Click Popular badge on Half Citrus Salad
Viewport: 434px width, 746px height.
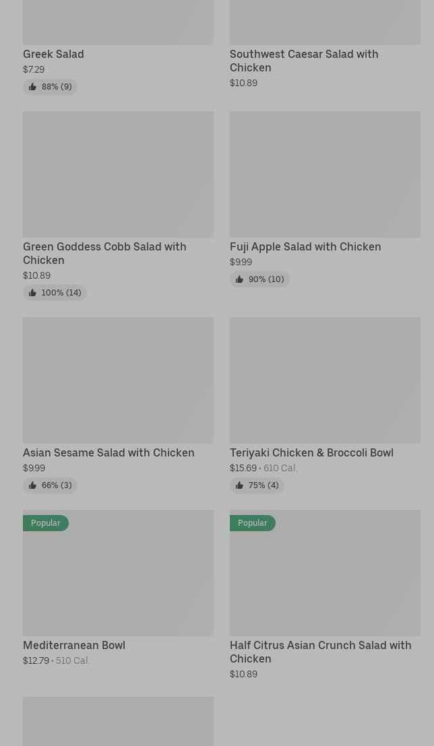253,523
